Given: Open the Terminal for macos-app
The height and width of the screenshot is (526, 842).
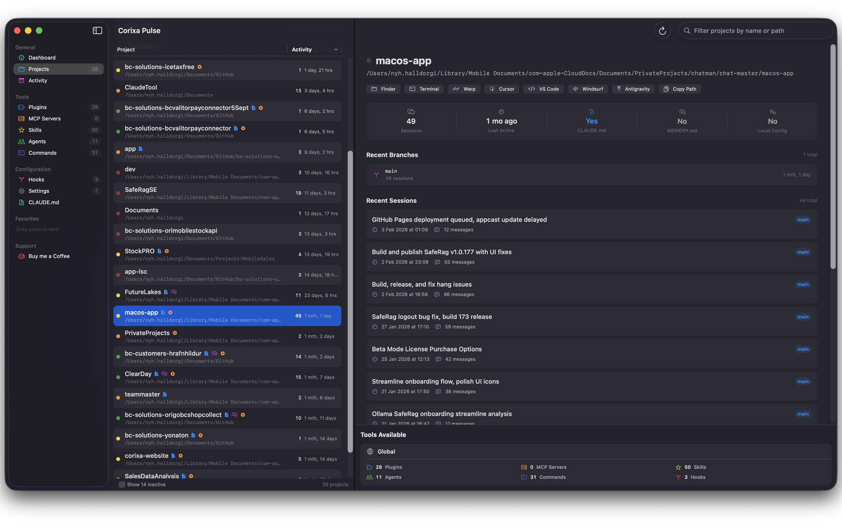Looking at the screenshot, I should (x=424, y=89).
